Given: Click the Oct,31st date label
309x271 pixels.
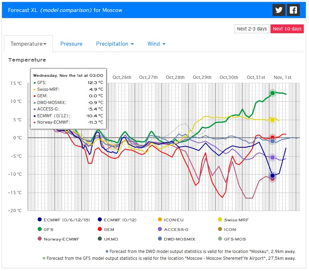Looking at the screenshot, I should [256, 77].
